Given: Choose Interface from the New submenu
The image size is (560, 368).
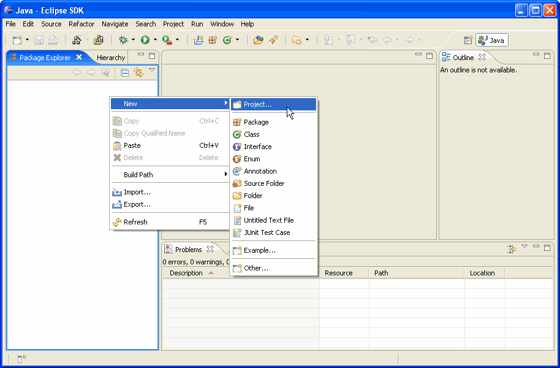Looking at the screenshot, I should tap(274, 147).
